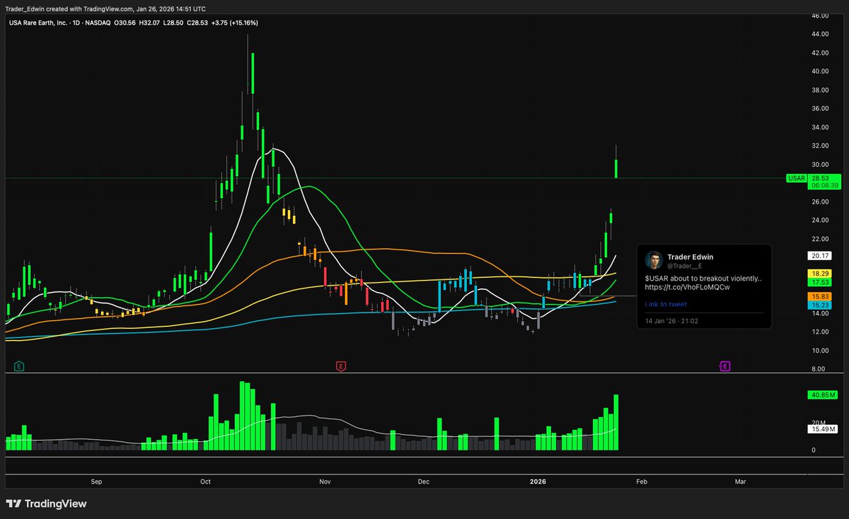Click the 'Sep' label on time axis
The image size is (849, 519).
pos(97,482)
